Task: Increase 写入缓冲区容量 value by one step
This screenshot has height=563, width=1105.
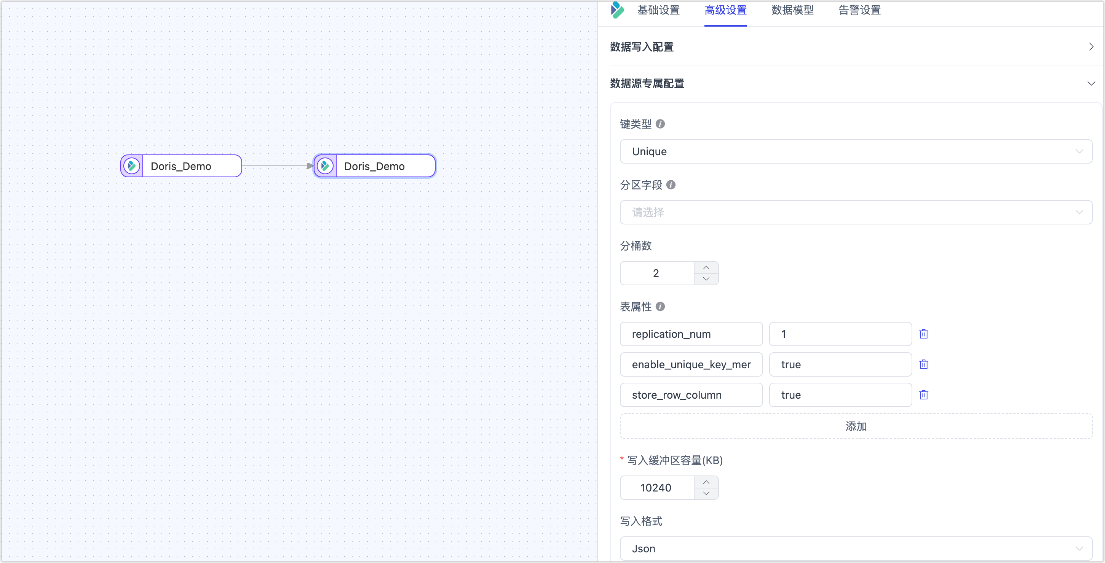Action: pyautogui.click(x=706, y=482)
